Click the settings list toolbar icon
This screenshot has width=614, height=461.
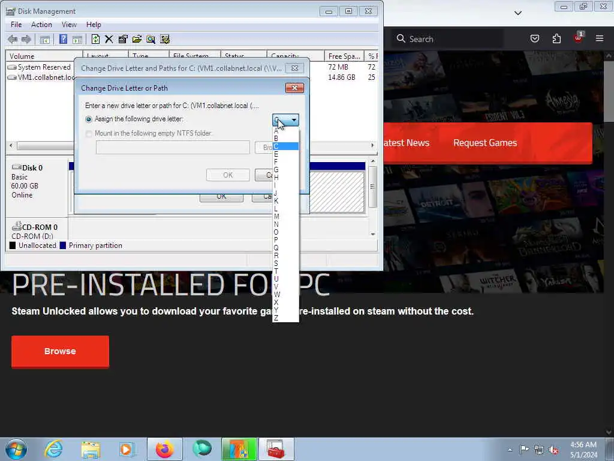pos(165,39)
